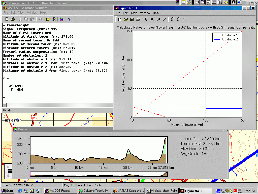This screenshot has width=258, height=194.
Task: Click 'Terrain Dist: 27.831 km' text in Profile
Action: click(x=201, y=144)
